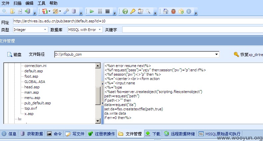Switch to the 信息 tab
Screen dimensions: 263x141
tap(9, 134)
